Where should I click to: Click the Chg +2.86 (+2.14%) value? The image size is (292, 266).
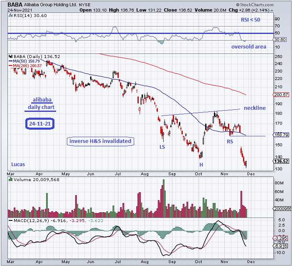249,10
